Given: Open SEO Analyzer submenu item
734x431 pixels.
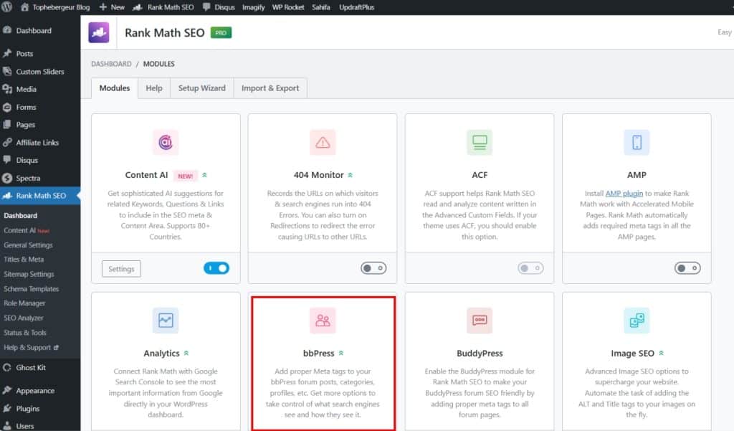Looking at the screenshot, I should (x=24, y=318).
